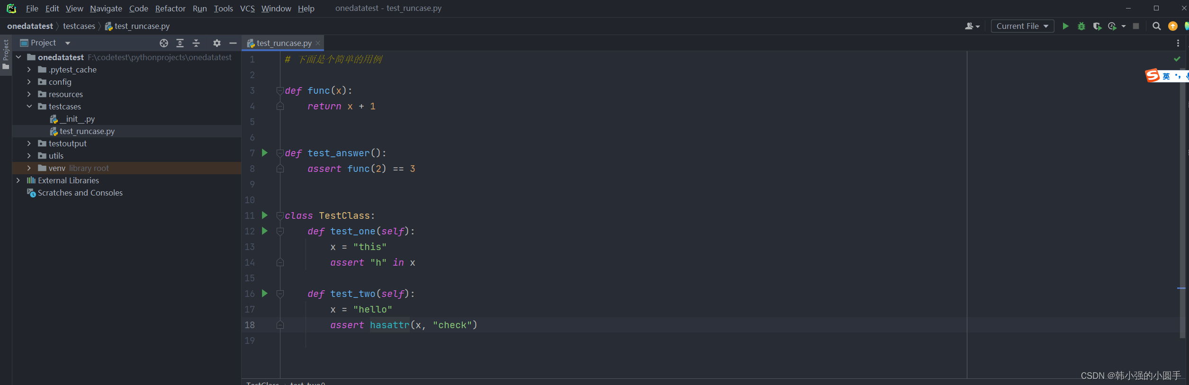The width and height of the screenshot is (1189, 385).
Task: Expand External Libraries node
Action: [x=18, y=180]
